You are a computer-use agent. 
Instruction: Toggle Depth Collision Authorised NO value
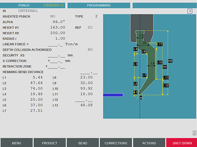90,50
